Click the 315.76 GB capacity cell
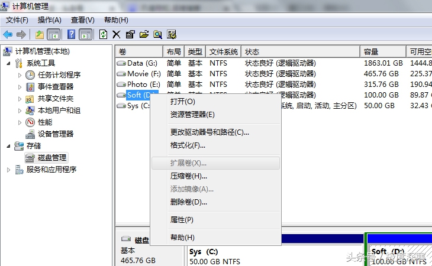Screen dimensions: 432x266 click(381, 85)
